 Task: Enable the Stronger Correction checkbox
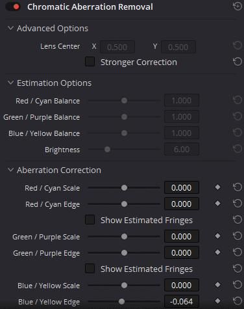tap(90, 62)
